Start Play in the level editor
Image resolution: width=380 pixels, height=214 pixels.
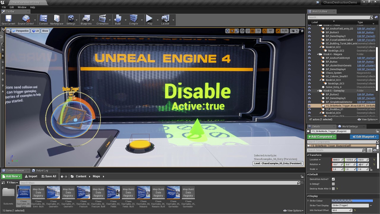click(150, 20)
